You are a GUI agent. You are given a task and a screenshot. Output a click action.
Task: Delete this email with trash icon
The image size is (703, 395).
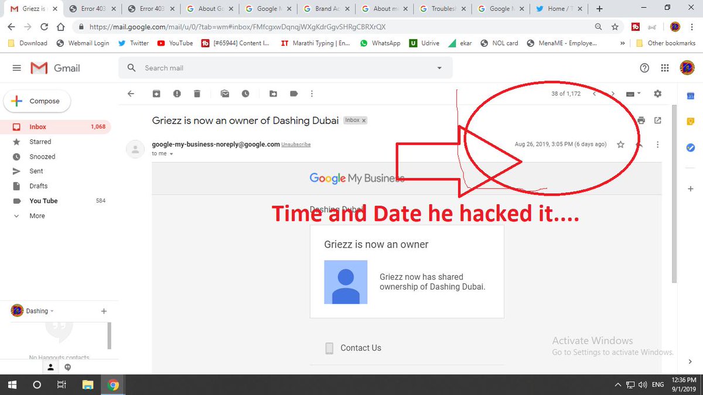pos(197,94)
